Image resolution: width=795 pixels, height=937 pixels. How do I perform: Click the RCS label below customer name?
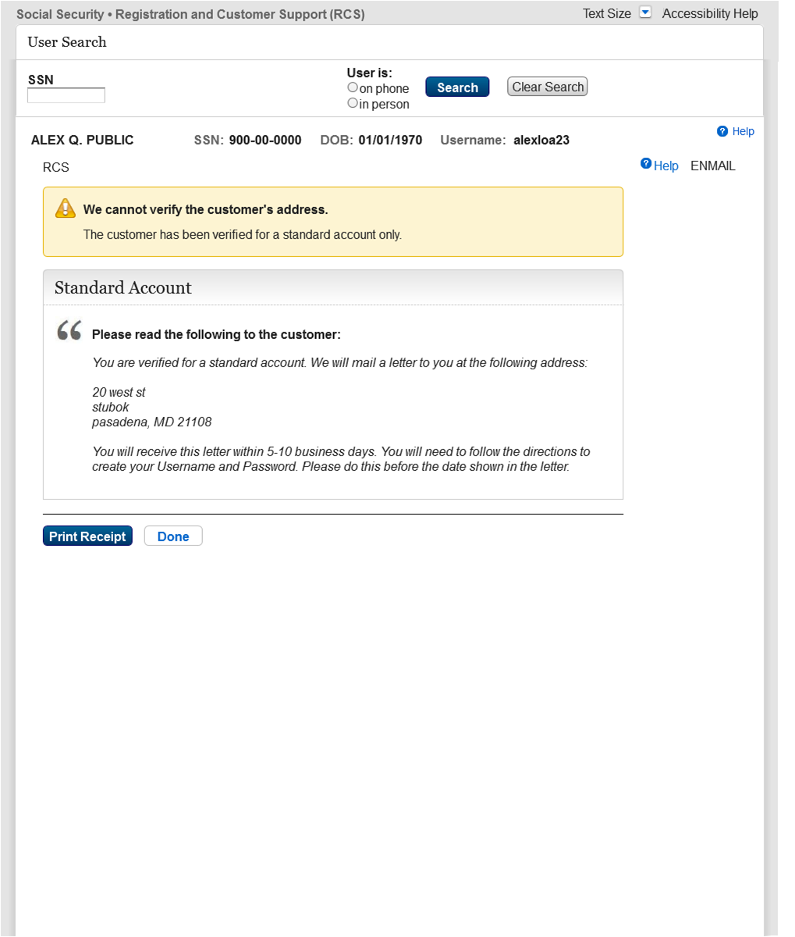tap(56, 167)
